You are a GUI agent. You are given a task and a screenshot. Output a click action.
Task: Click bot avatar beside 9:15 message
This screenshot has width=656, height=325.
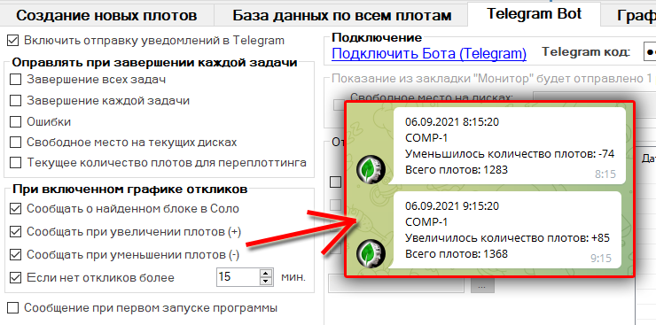pos(371,253)
